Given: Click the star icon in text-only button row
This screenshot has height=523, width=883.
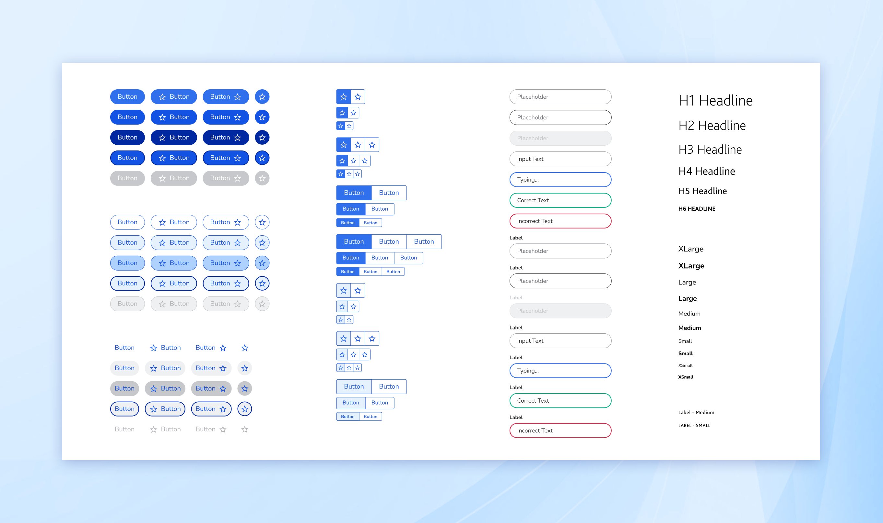Looking at the screenshot, I should pos(244,347).
